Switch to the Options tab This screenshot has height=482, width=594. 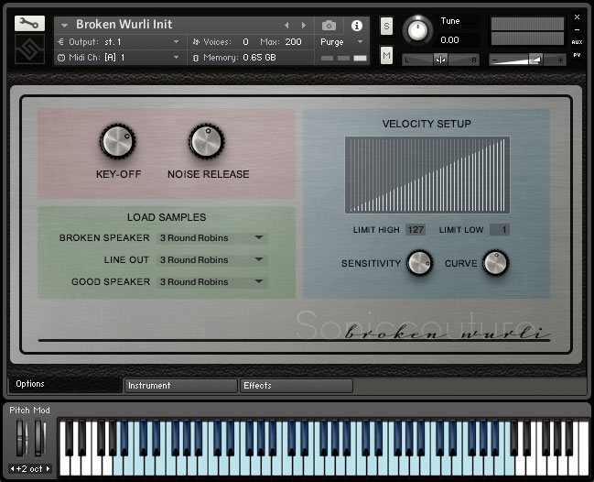65,384
